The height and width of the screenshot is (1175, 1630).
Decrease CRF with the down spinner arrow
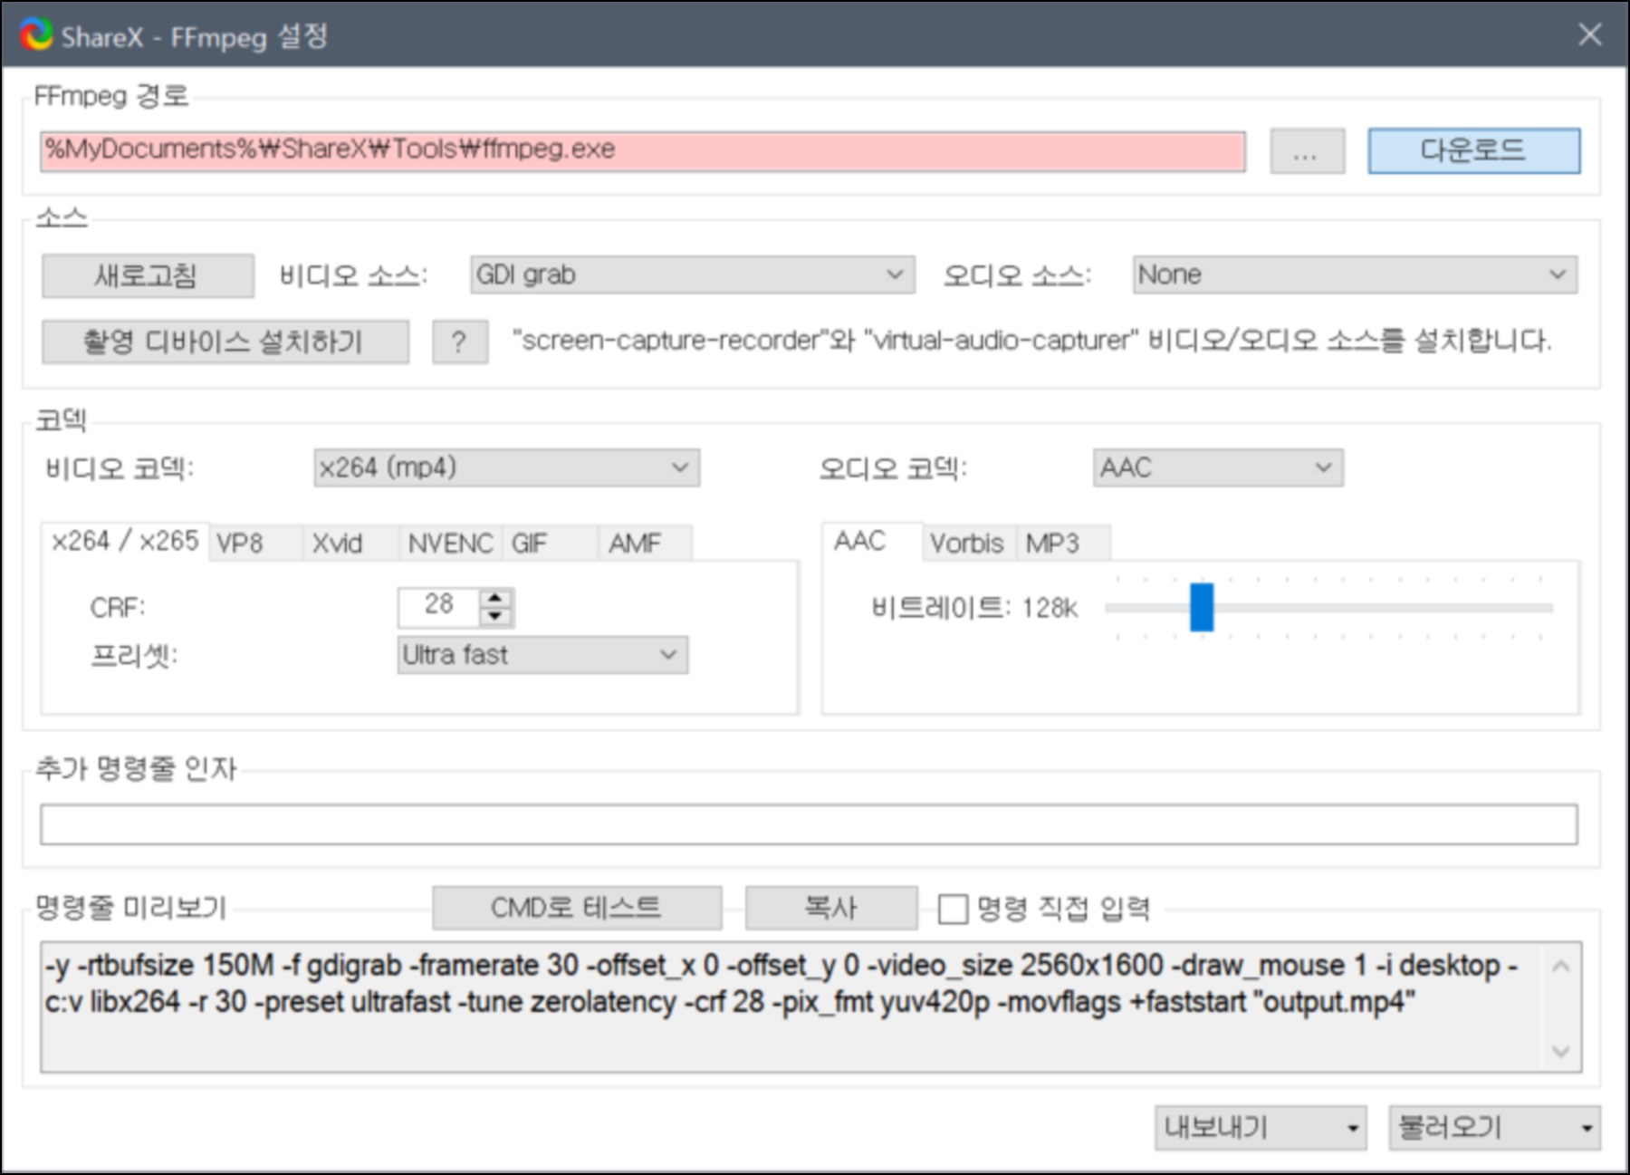tap(495, 617)
